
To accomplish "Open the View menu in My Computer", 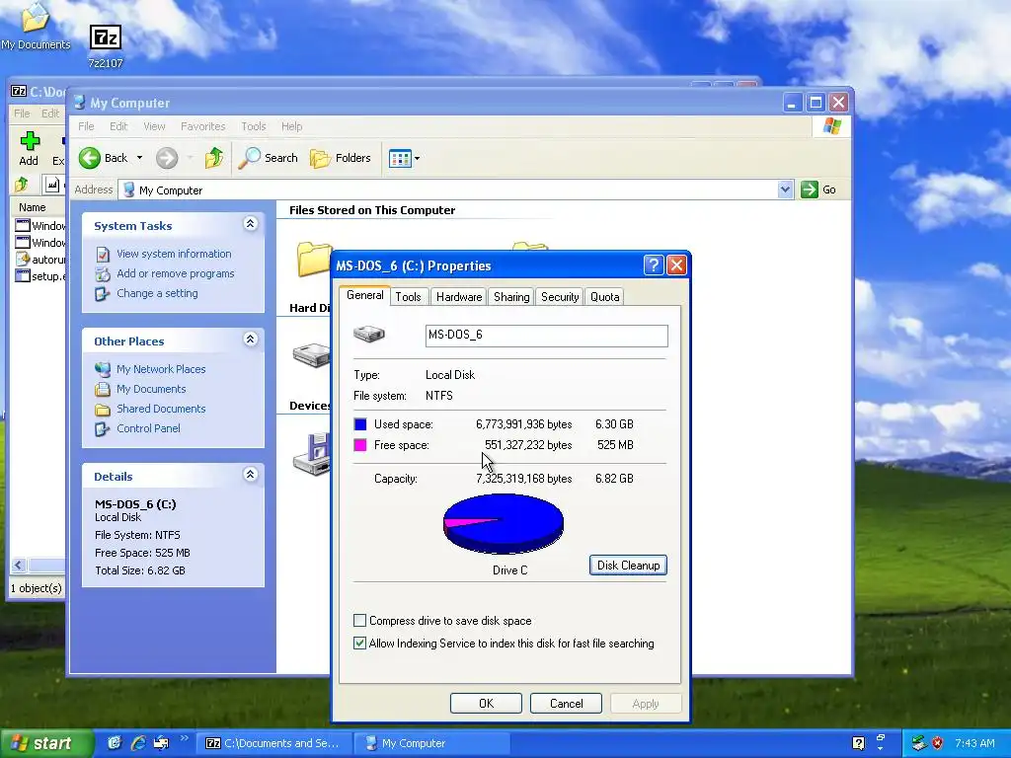I will tap(154, 126).
